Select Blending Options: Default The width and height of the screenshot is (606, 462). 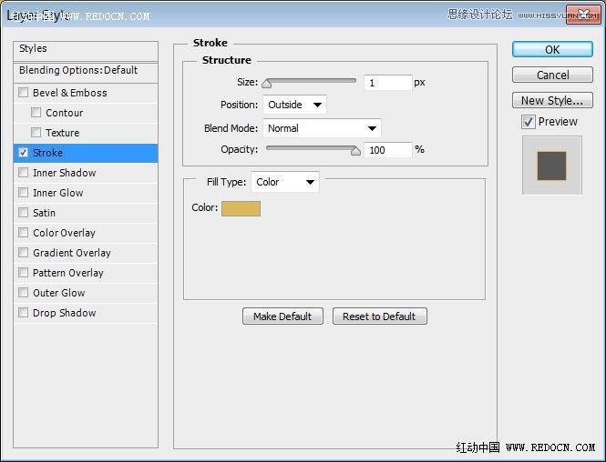(78, 70)
